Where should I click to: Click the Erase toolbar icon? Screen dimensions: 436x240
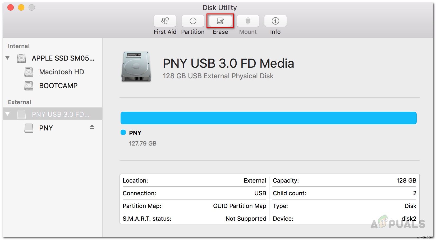click(220, 21)
